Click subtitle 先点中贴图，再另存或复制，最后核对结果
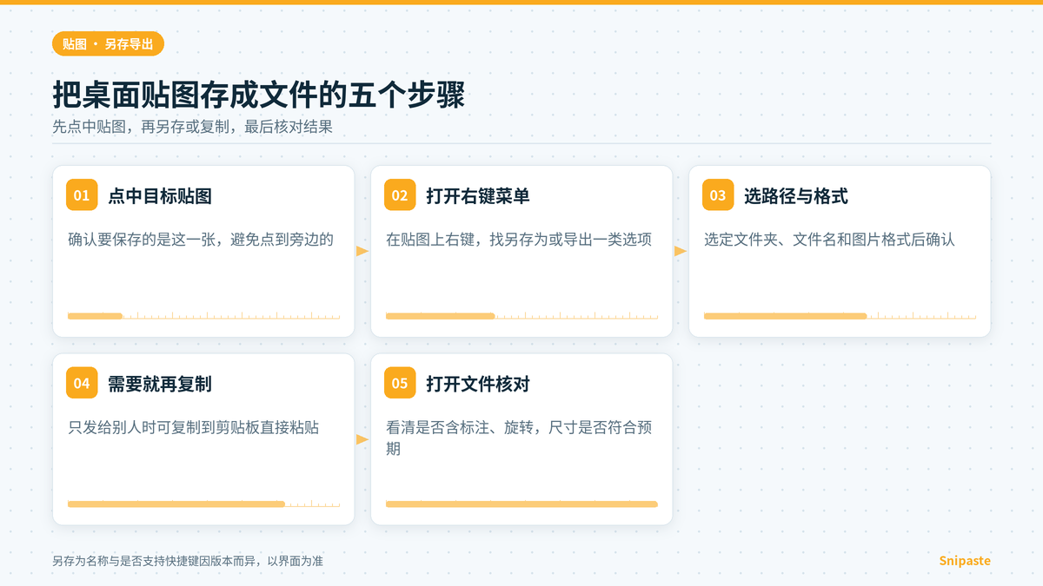 (193, 127)
